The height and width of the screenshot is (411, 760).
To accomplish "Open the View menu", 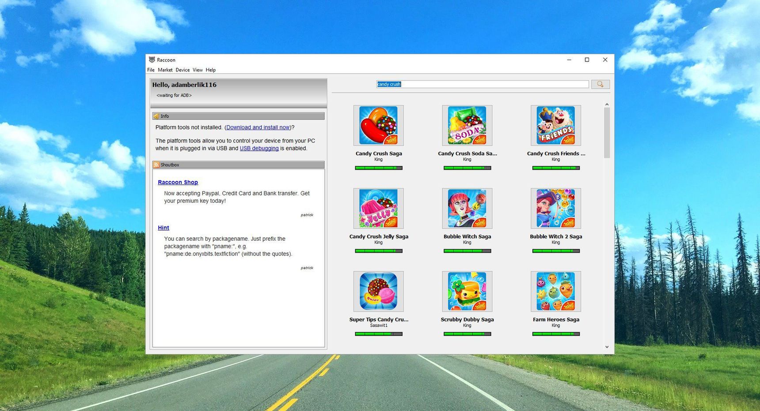I will tap(198, 70).
